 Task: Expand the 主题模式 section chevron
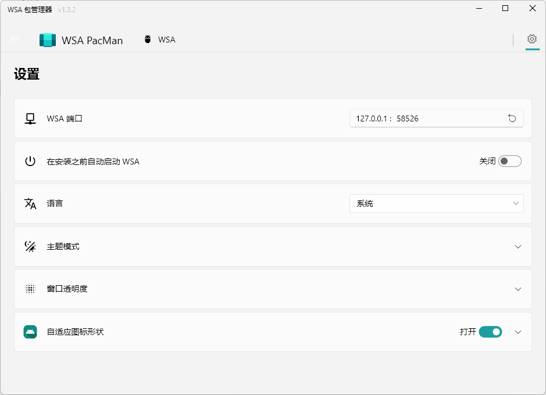tap(518, 246)
